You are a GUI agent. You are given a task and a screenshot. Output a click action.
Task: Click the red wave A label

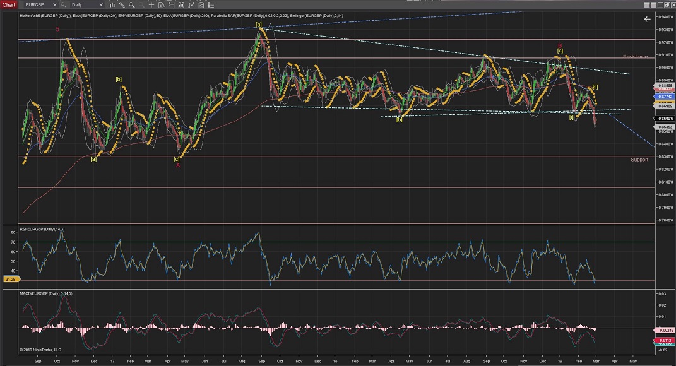[x=178, y=165]
